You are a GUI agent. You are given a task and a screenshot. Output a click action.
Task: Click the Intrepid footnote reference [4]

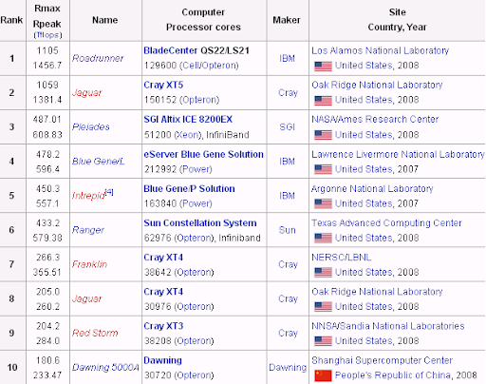[109, 192]
